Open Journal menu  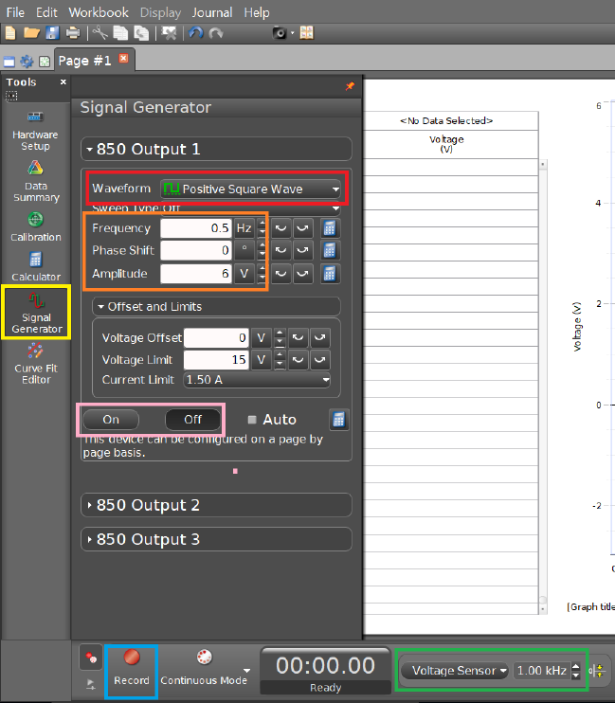coord(212,12)
